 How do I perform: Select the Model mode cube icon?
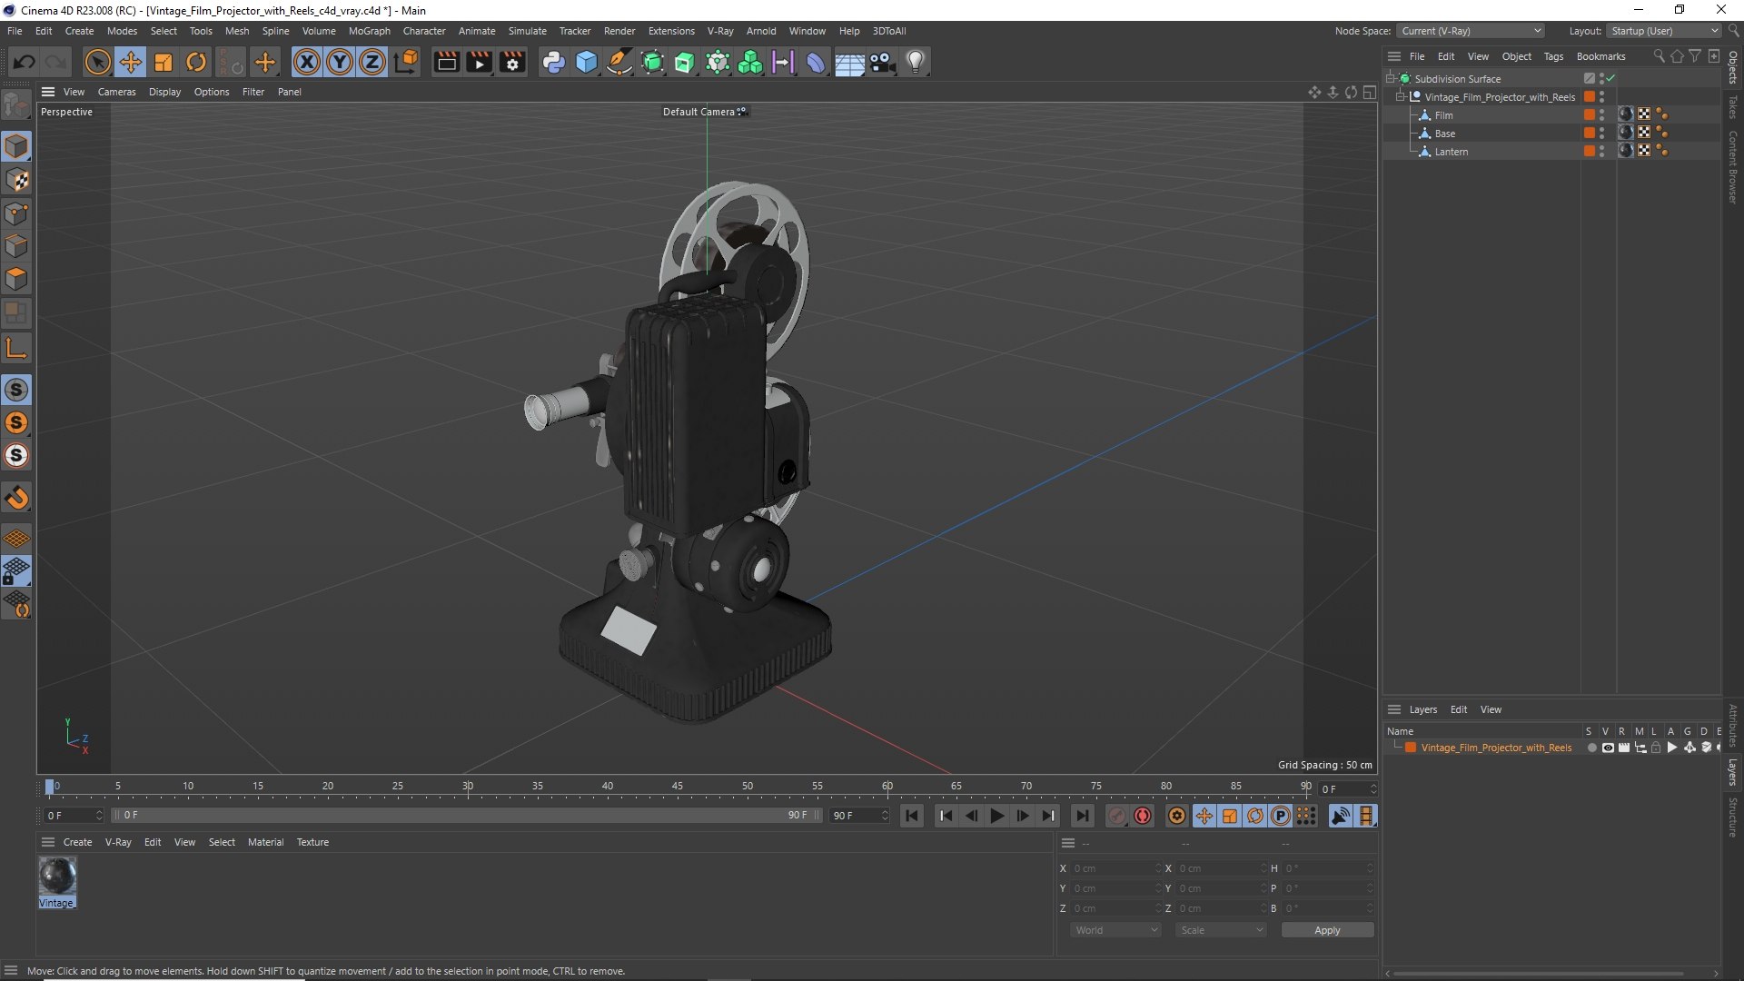pos(16,146)
